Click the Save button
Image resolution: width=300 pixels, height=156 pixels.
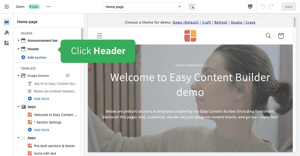[x=288, y=7]
